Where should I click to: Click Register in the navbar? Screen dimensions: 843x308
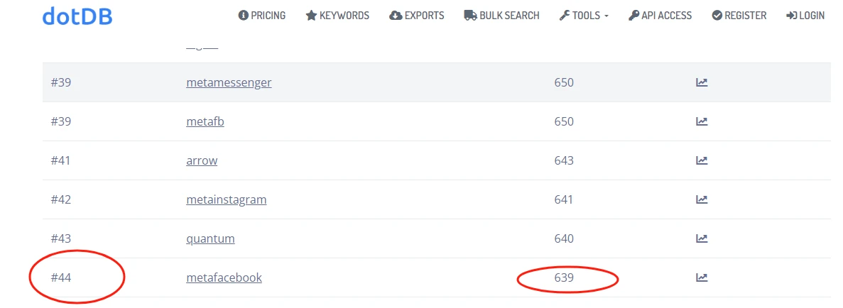point(739,16)
